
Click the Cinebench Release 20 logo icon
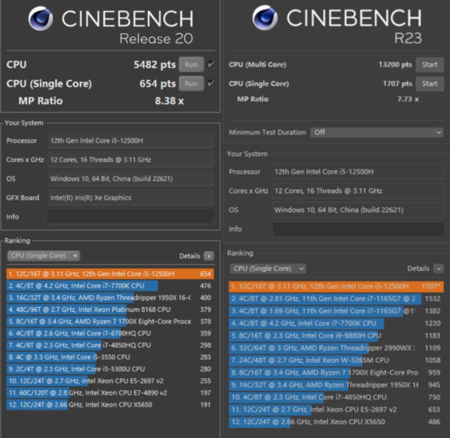[40, 19]
